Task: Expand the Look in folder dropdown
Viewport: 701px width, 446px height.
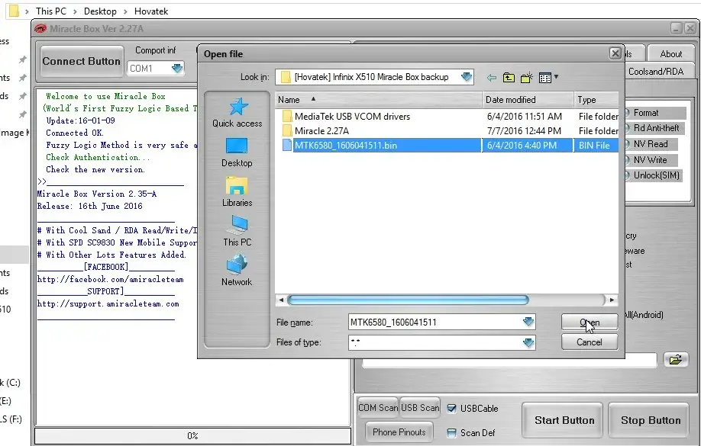Action: [x=467, y=77]
